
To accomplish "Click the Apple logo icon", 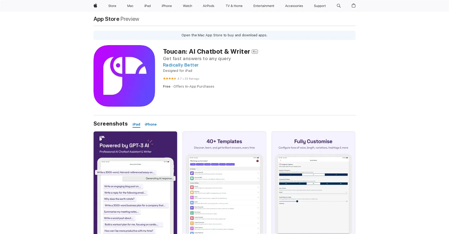I will [x=95, y=6].
